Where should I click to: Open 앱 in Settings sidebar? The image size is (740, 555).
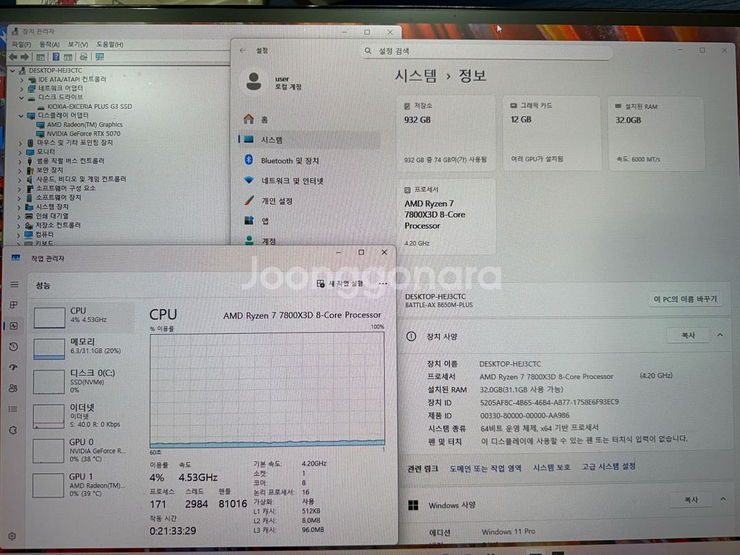tap(309, 221)
